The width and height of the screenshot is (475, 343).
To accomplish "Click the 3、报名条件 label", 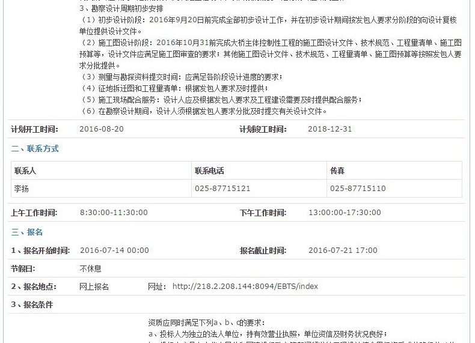I will tap(32, 305).
